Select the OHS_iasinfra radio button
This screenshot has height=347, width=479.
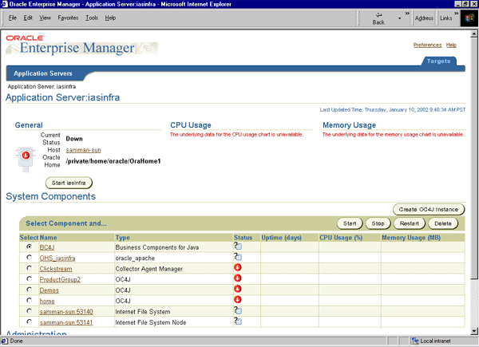pyautogui.click(x=29, y=258)
